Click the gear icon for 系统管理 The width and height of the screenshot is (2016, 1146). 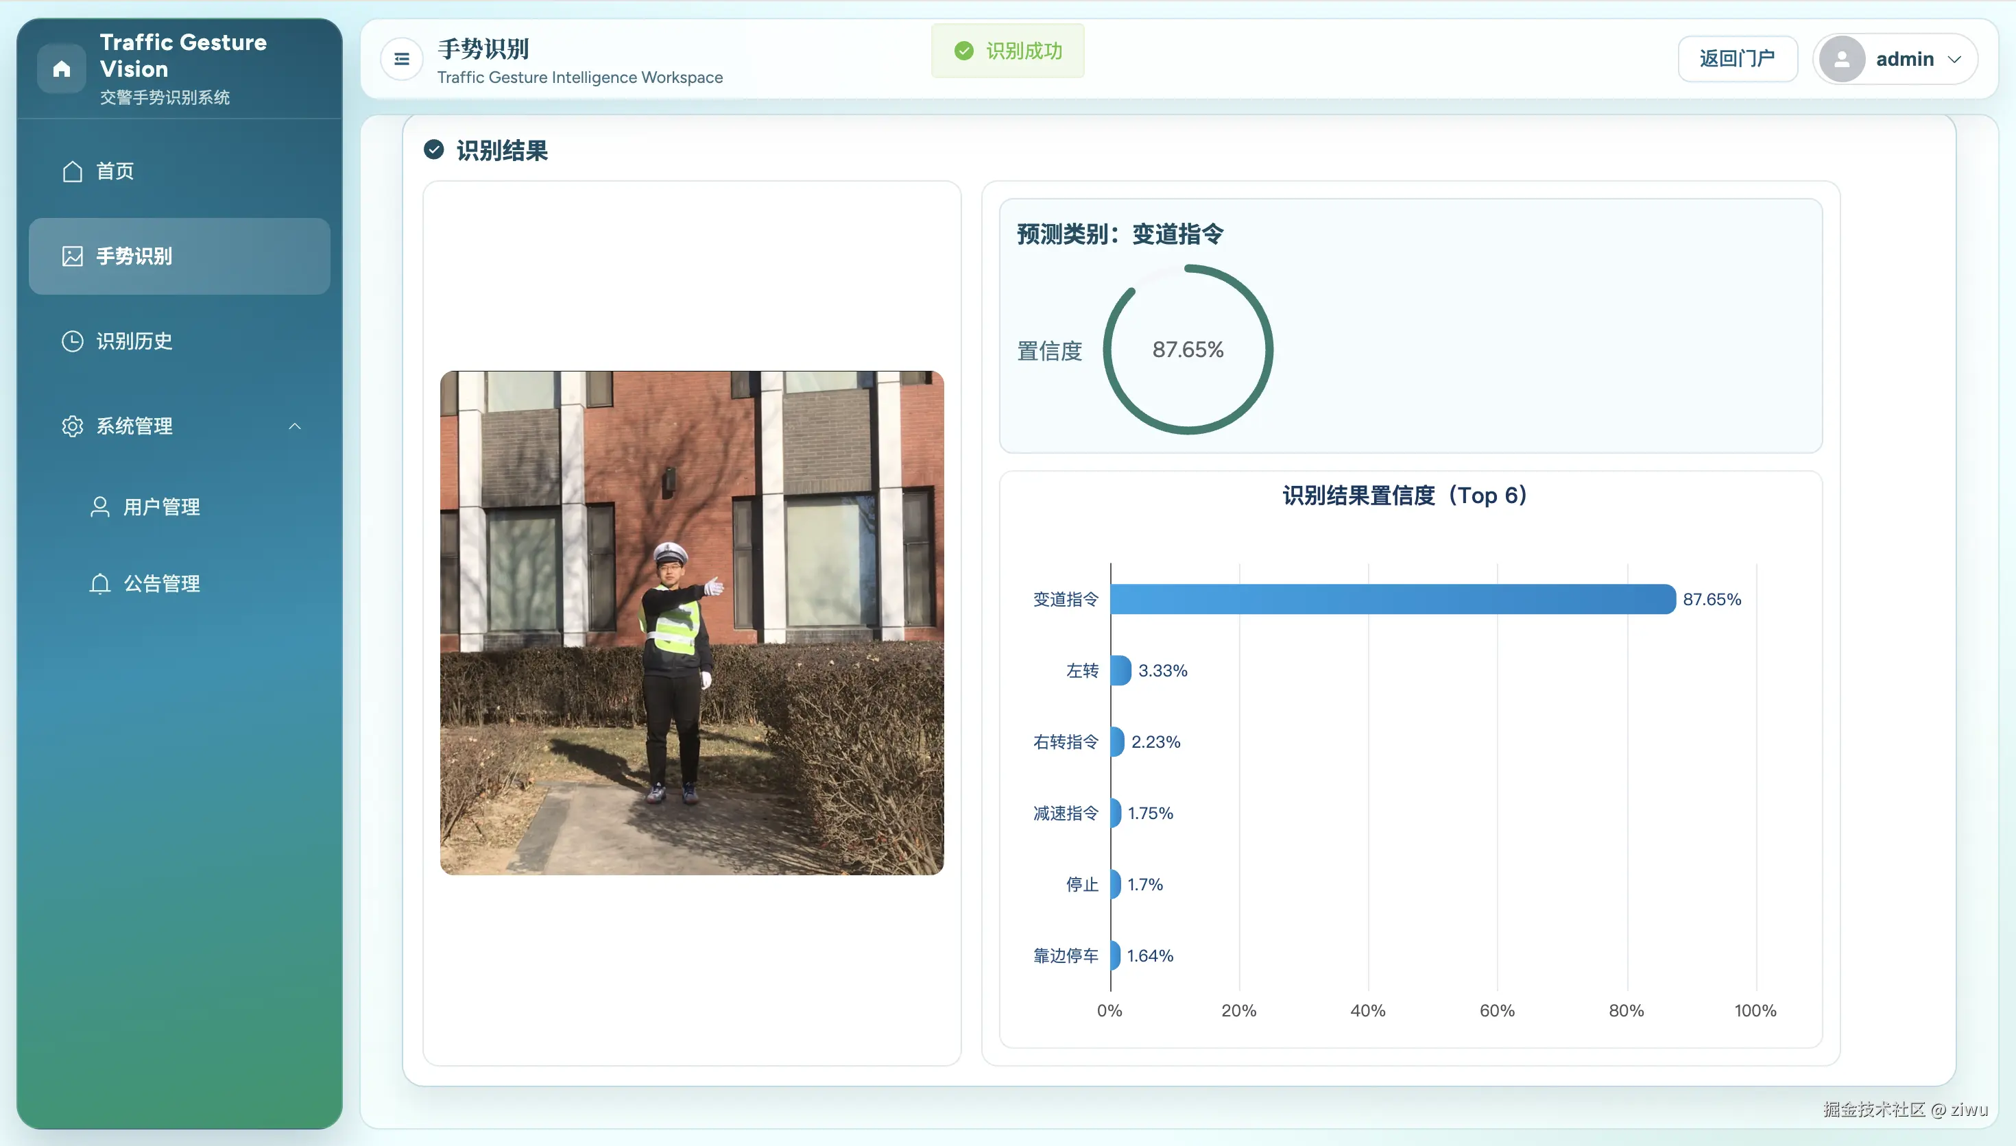click(73, 426)
